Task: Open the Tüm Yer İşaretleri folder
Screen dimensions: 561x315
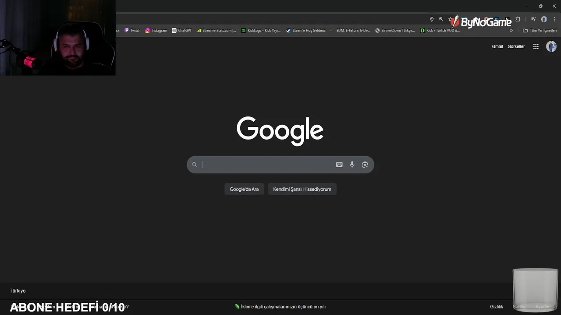Action: click(x=540, y=31)
